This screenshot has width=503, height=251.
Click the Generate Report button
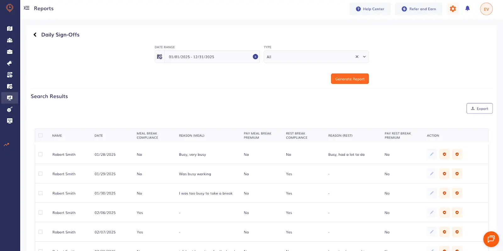pyautogui.click(x=350, y=79)
